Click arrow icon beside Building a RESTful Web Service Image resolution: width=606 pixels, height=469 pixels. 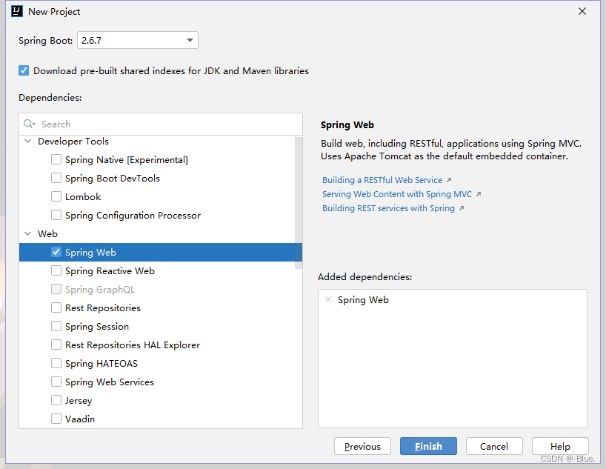[449, 180]
